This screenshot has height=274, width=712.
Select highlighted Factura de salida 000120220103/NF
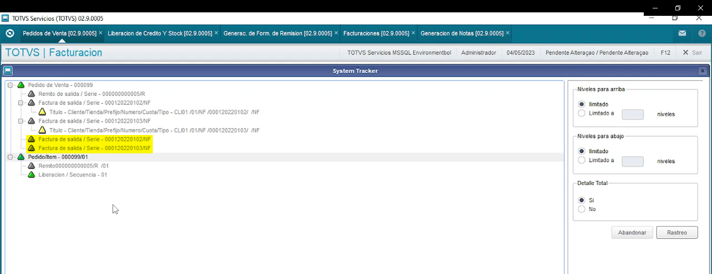(x=94, y=148)
